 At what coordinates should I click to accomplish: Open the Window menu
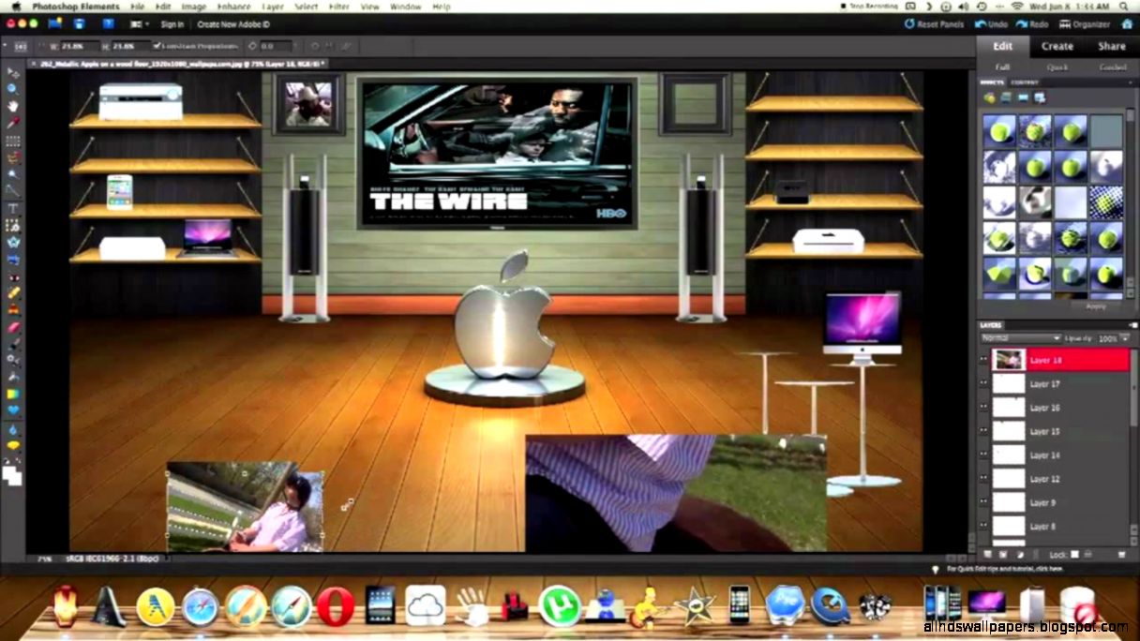[405, 7]
